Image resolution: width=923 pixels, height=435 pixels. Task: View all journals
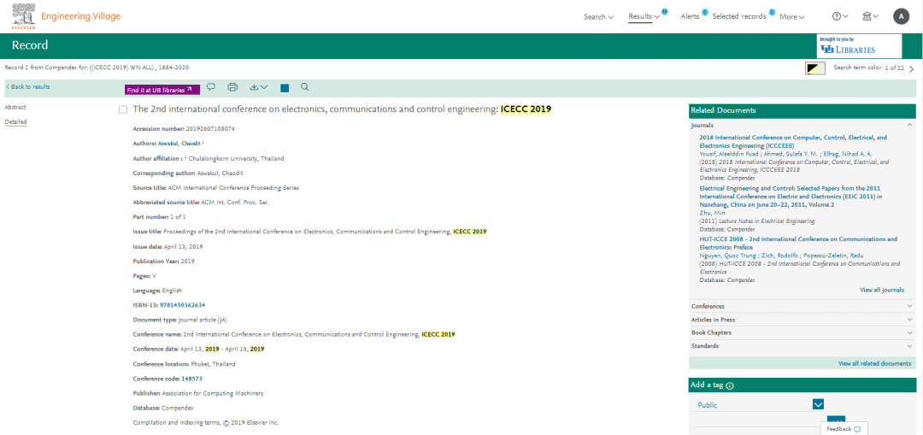click(881, 291)
